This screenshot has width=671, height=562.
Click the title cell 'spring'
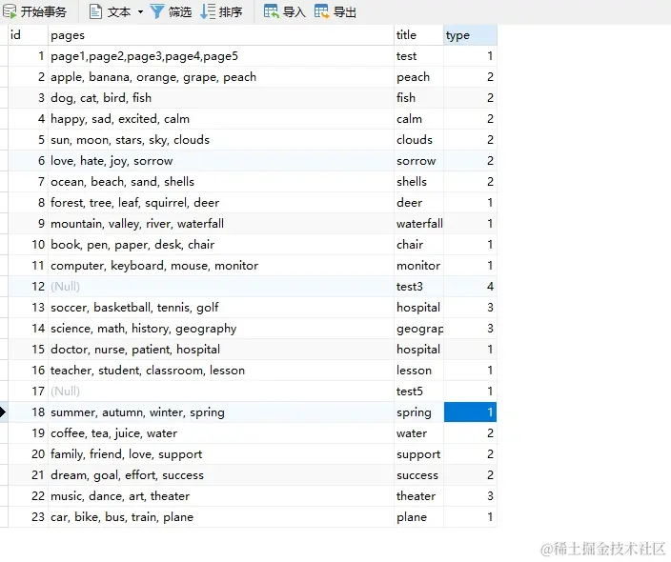tap(419, 412)
